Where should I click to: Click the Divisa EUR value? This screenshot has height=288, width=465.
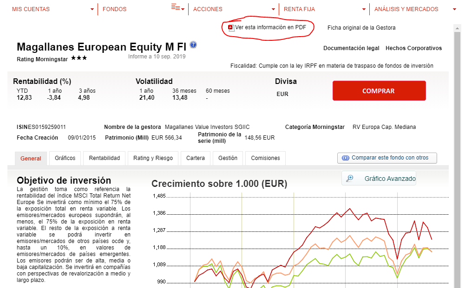tap(282, 94)
